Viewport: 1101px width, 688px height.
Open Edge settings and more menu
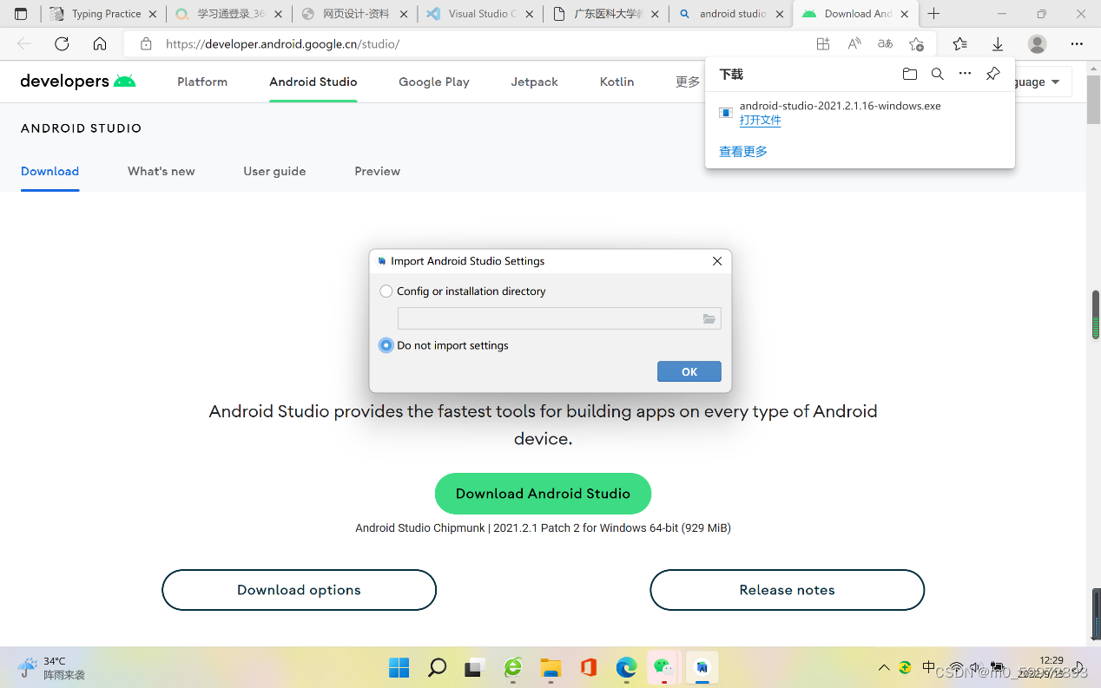pos(1077,44)
